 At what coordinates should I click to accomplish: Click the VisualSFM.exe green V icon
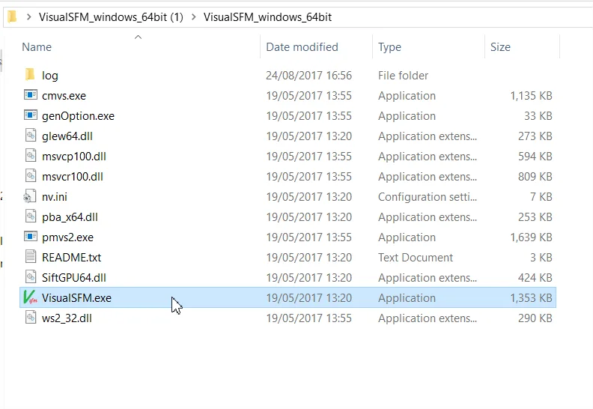point(30,297)
